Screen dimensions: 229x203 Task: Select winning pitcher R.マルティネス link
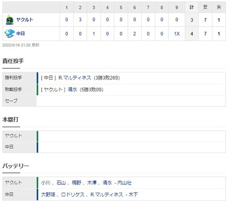click(75, 78)
